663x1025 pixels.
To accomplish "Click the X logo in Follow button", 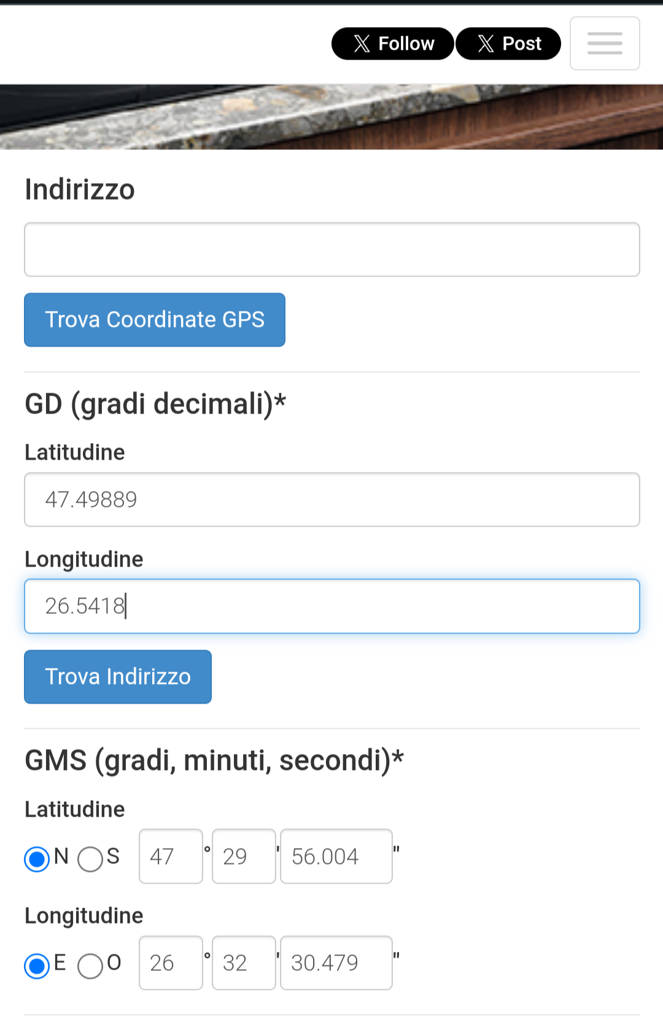I will coord(362,44).
